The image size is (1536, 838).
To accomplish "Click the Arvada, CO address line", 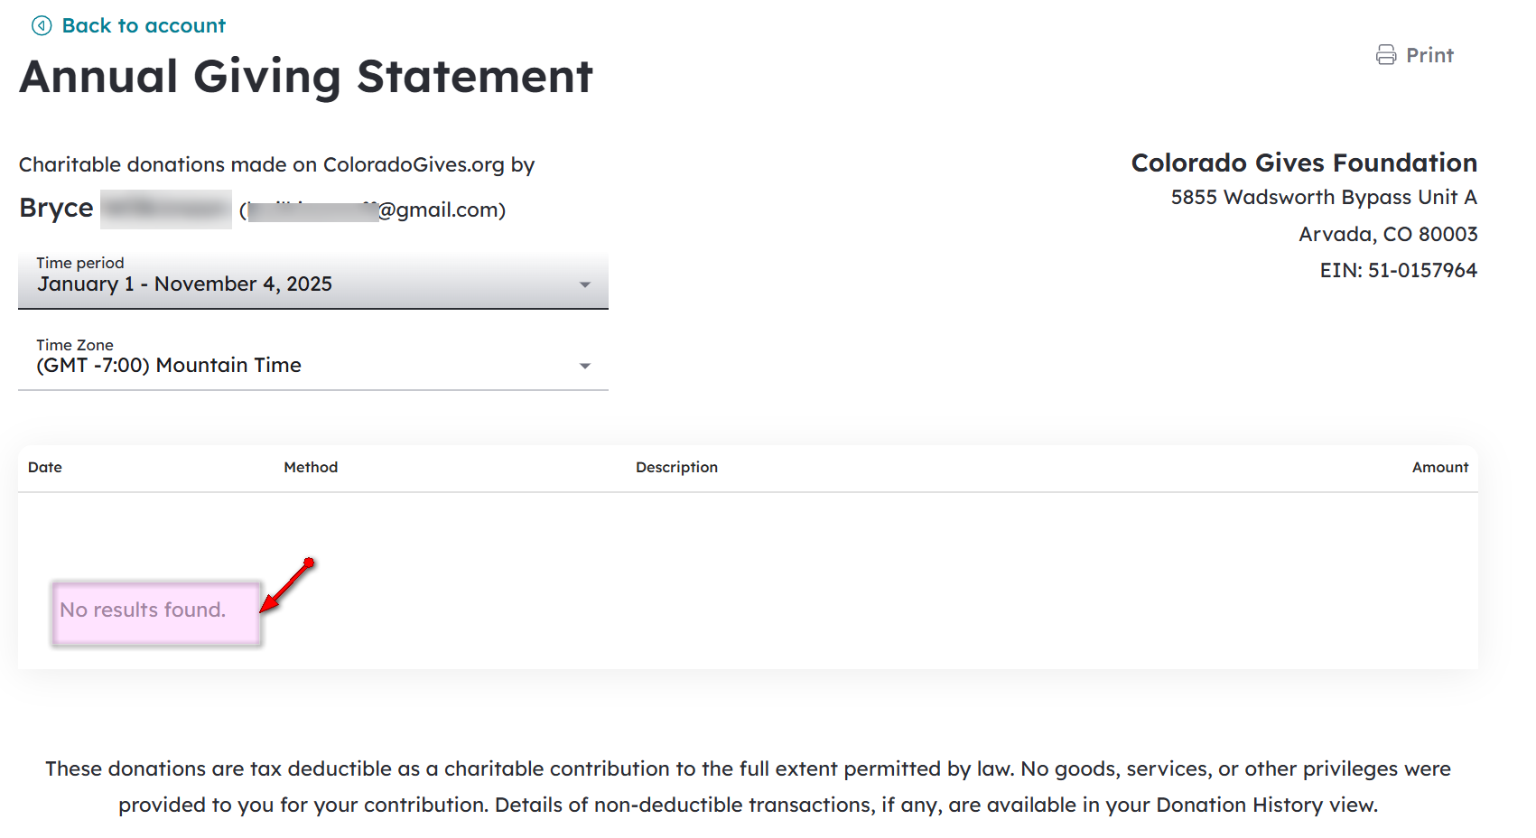I will pos(1388,233).
